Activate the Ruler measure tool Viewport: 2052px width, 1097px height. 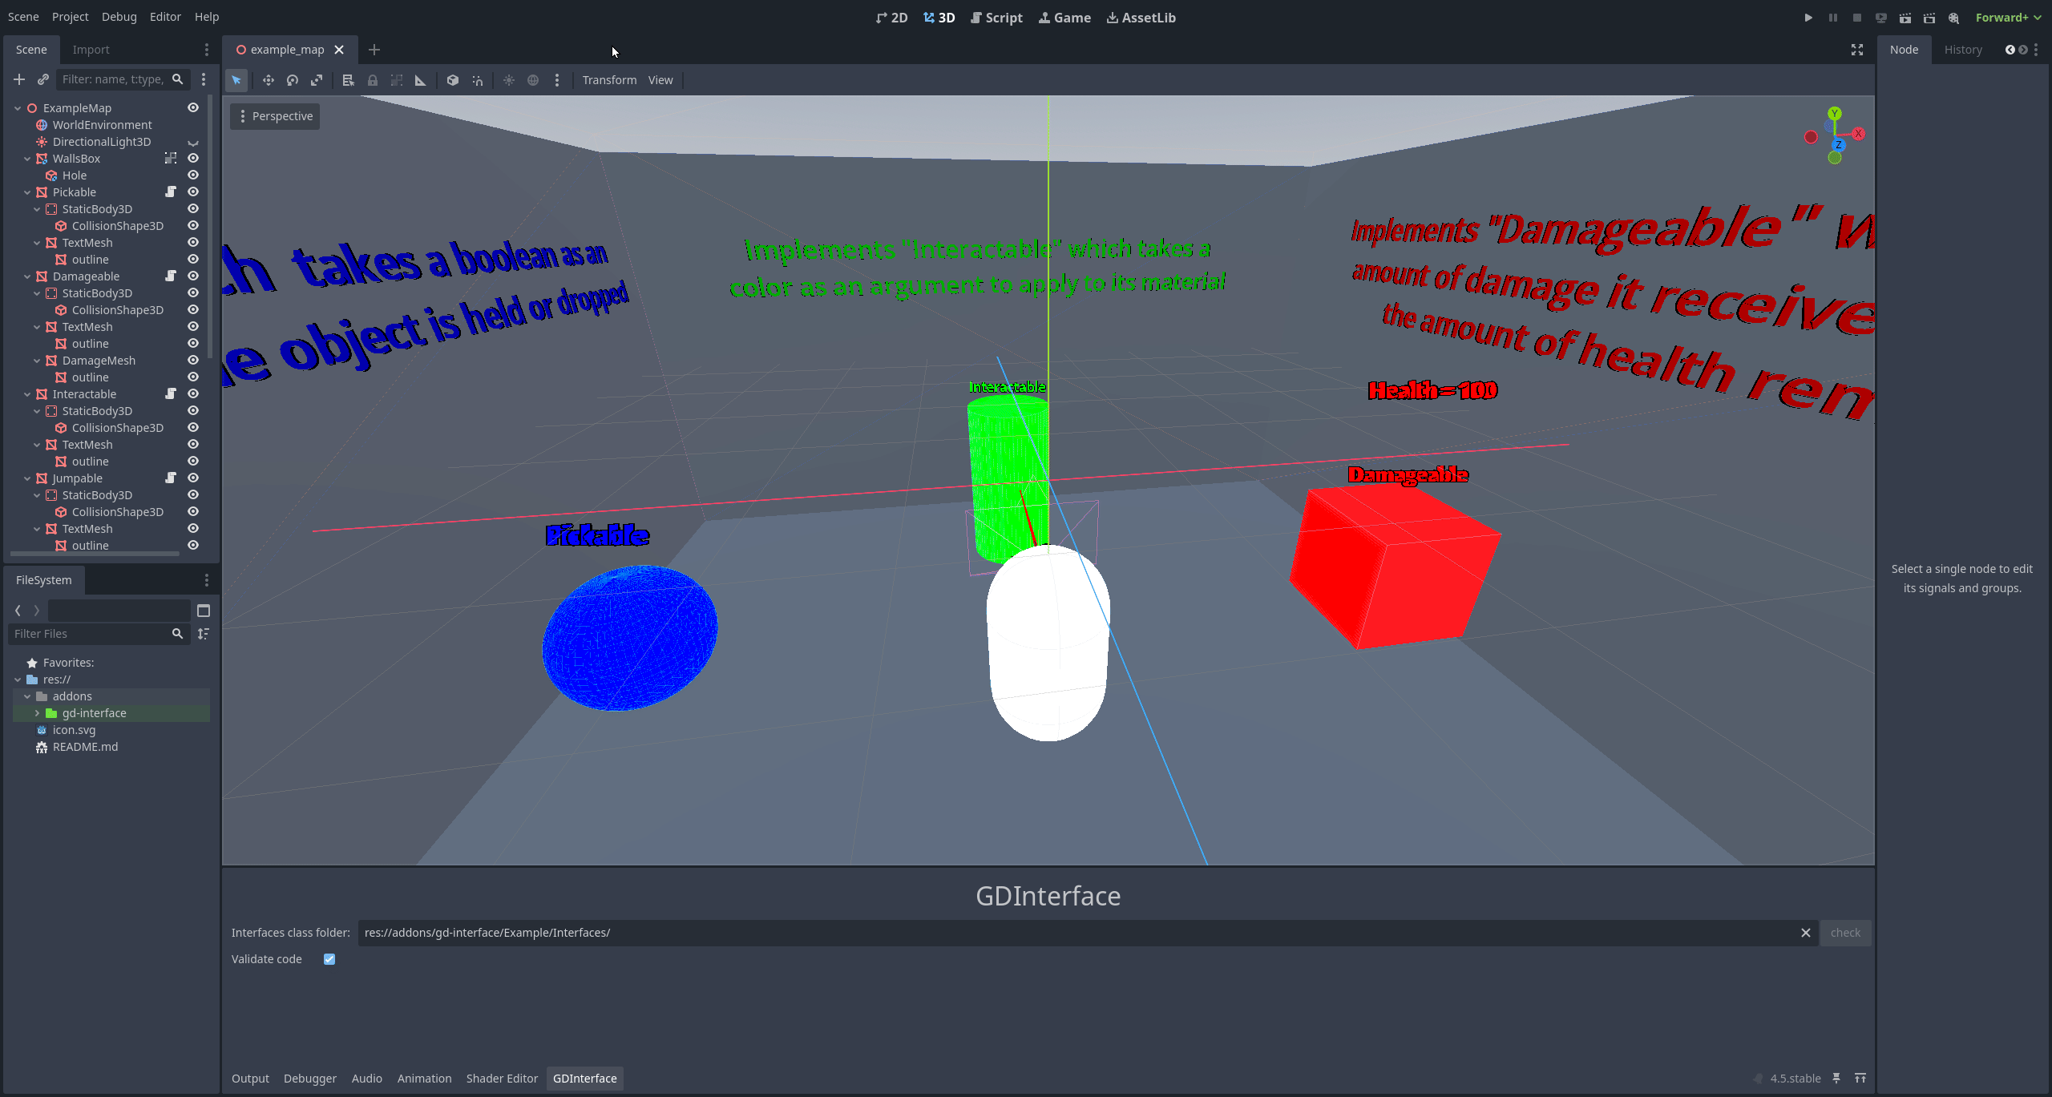420,80
